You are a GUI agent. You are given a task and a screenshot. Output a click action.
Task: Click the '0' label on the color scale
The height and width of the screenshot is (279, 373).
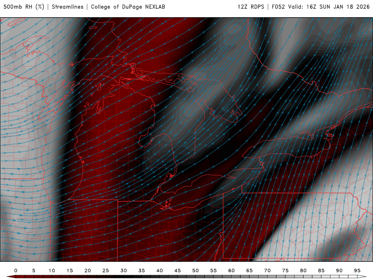pyautogui.click(x=16, y=271)
